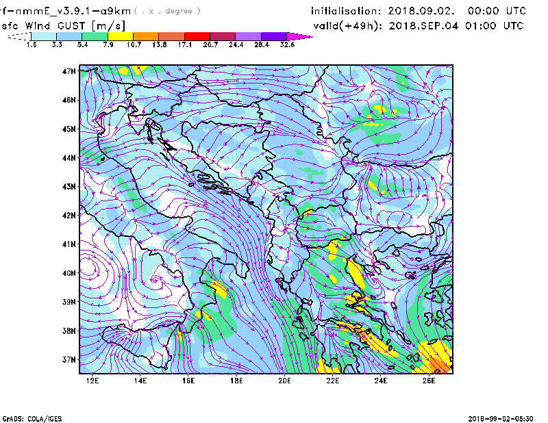This screenshot has height=423, width=548.
Task: Click the grey '( . x . degree )' text
Action: (x=167, y=11)
